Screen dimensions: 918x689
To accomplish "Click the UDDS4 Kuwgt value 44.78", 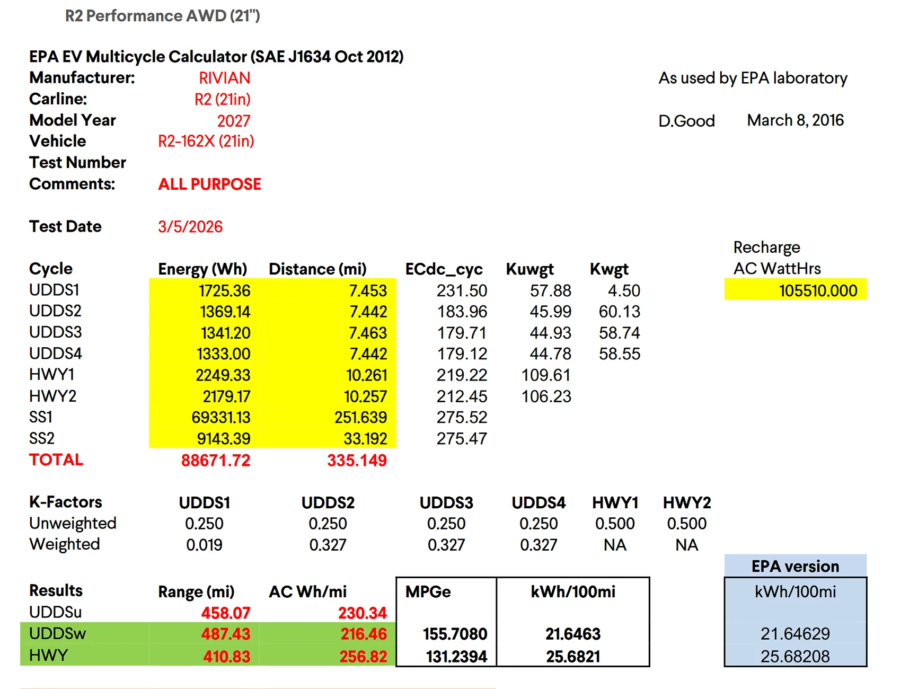I will click(550, 354).
